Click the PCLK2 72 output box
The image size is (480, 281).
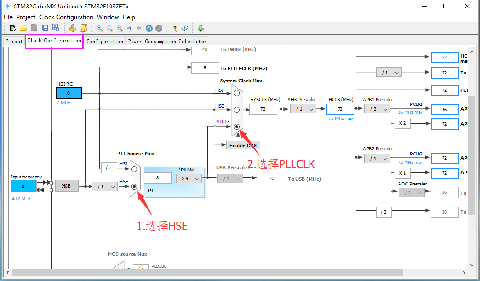click(x=444, y=158)
